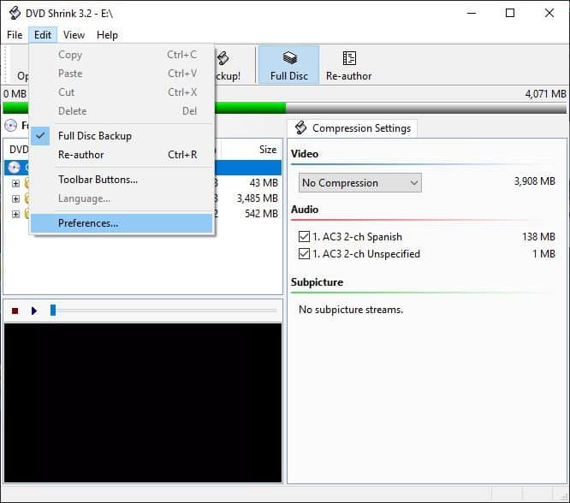Select Re-author in Edit menu

coord(122,155)
